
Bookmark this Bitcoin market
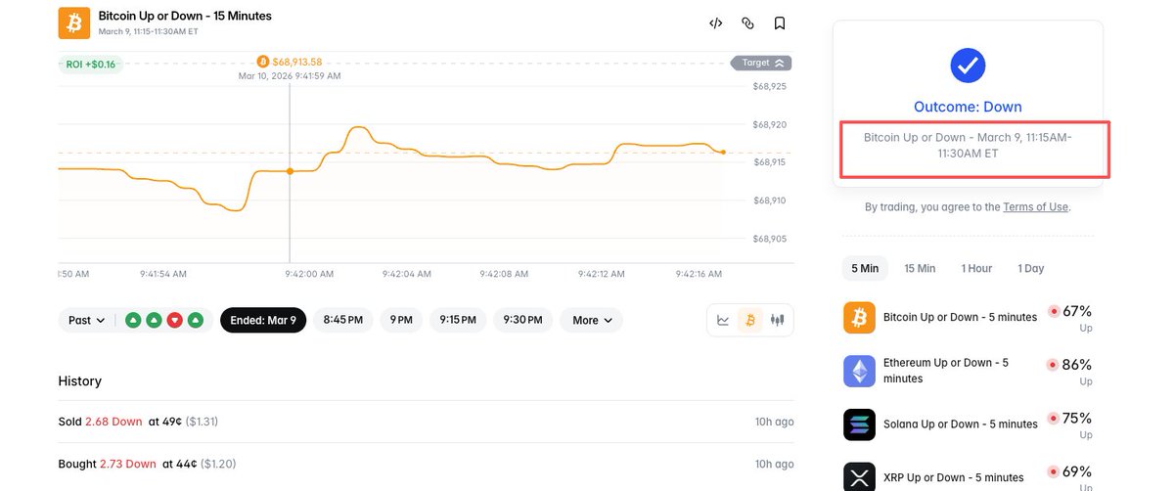[x=780, y=23]
